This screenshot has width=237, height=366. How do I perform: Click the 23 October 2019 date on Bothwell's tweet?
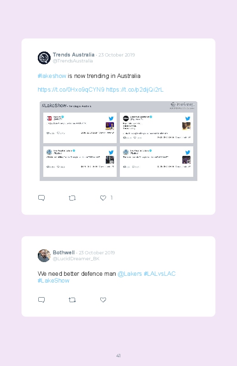pyautogui.click(x=97, y=253)
